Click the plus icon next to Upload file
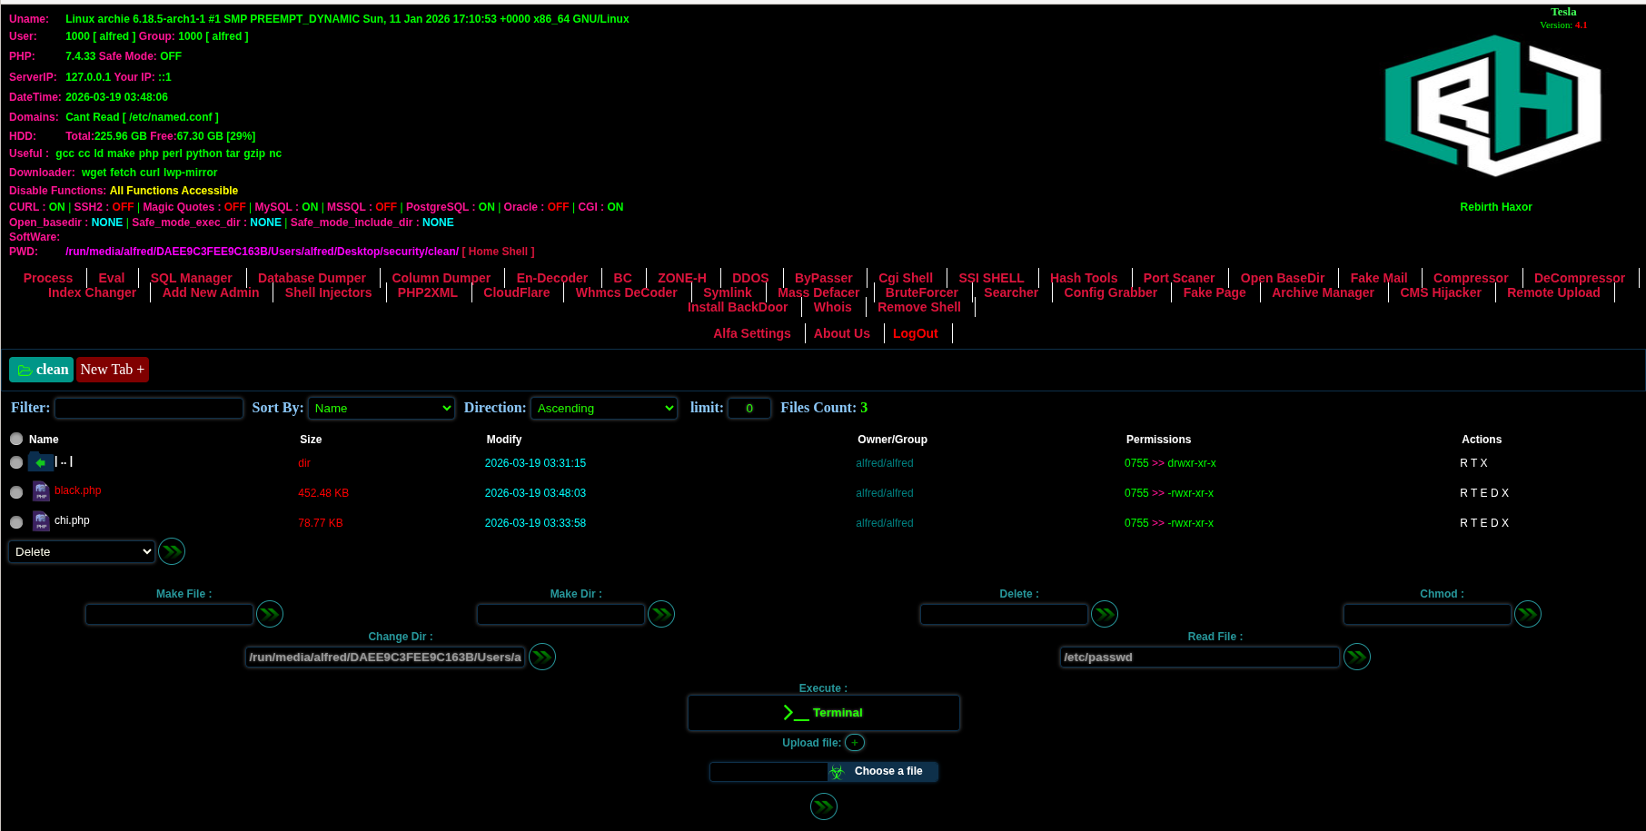The height and width of the screenshot is (831, 1646). [x=855, y=743]
